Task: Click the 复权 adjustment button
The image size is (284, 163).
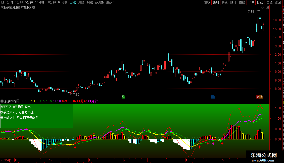Action: coord(207,2)
